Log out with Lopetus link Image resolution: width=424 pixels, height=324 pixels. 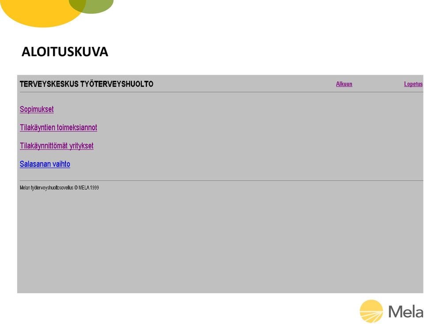click(413, 84)
